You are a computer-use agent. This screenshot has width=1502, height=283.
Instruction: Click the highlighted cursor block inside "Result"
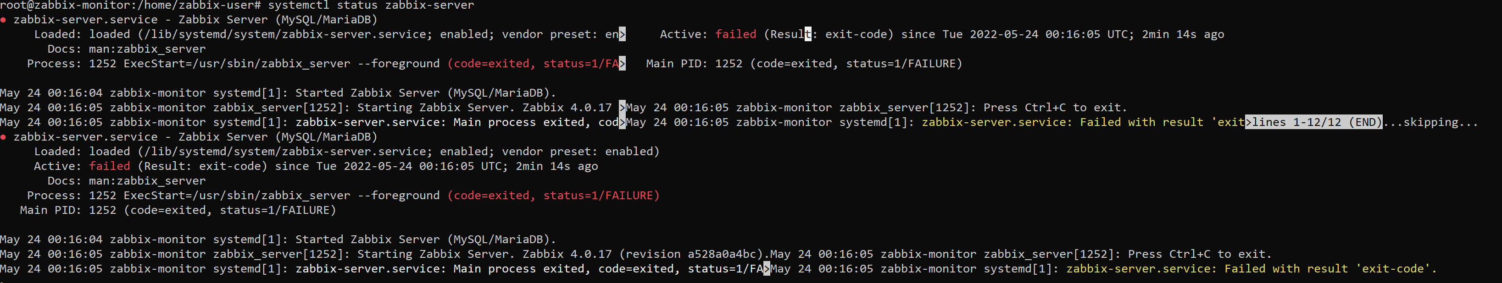[x=807, y=34]
